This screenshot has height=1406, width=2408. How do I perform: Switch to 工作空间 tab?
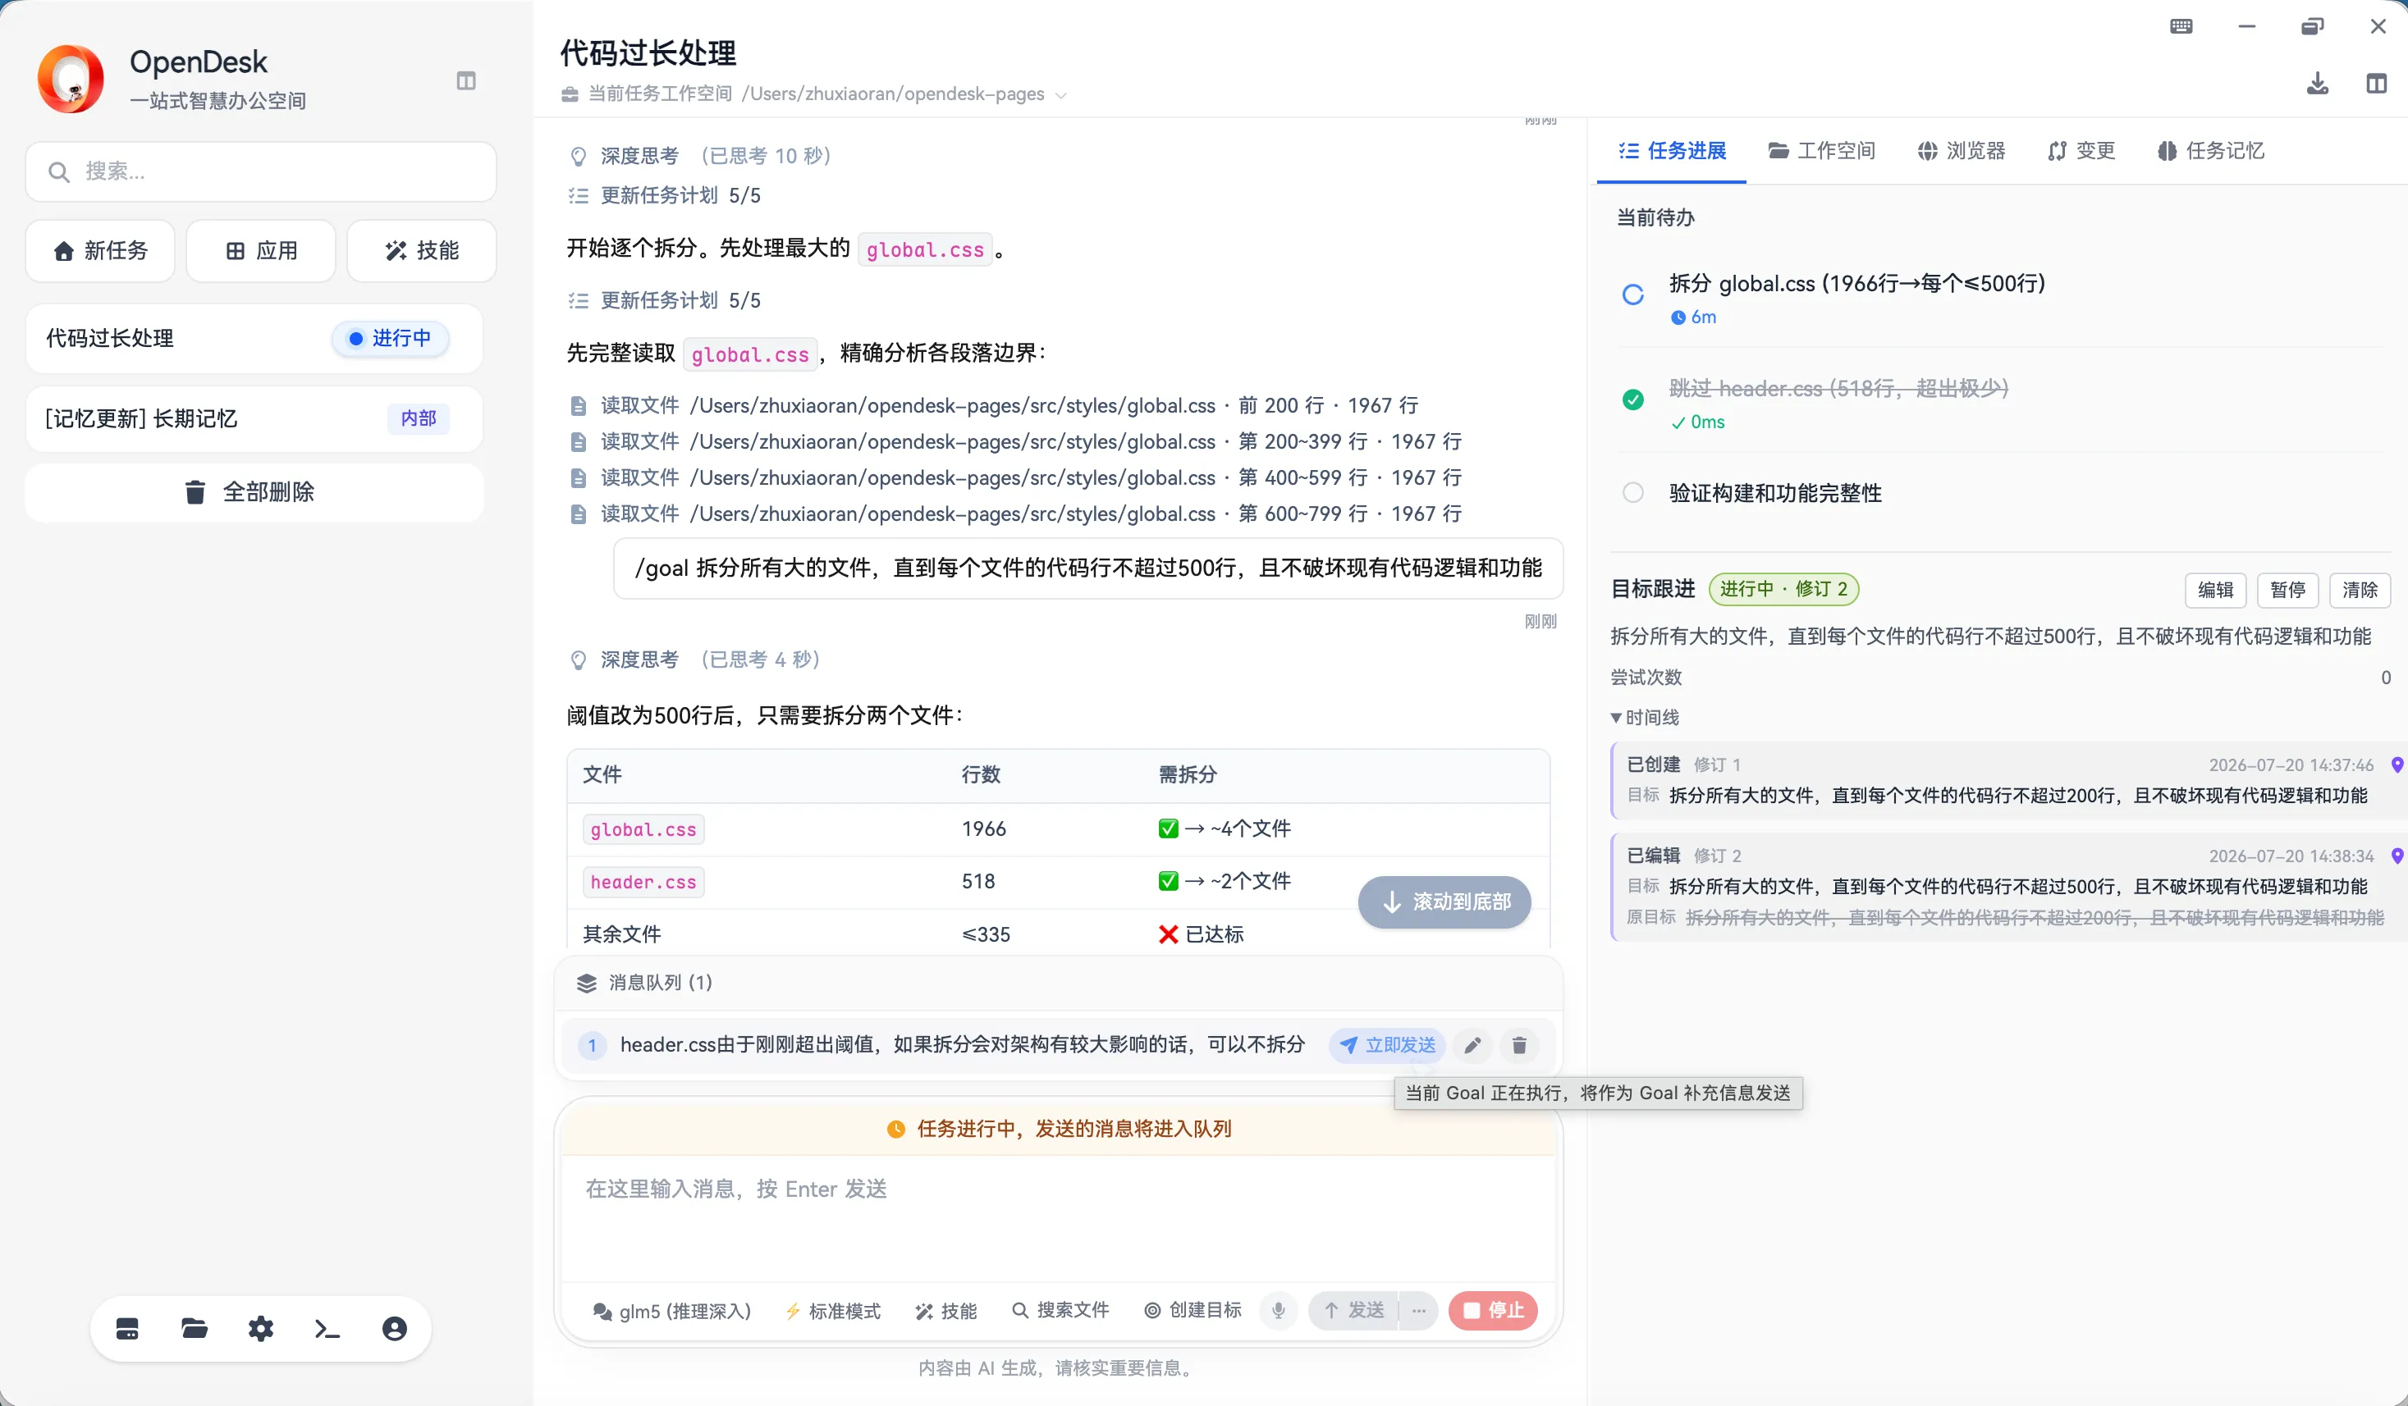pos(1821,151)
